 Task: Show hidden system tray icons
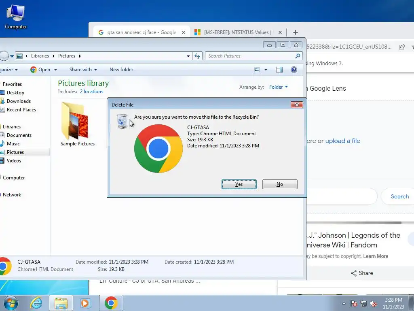[x=344, y=303]
